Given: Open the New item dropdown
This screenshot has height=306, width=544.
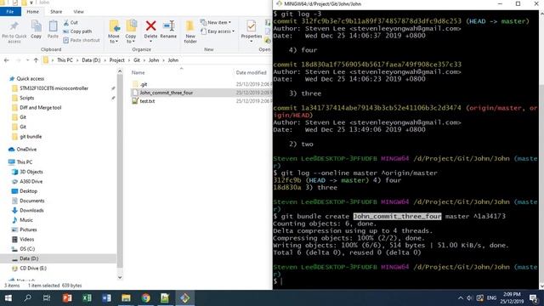Looking at the screenshot, I should (x=215, y=23).
